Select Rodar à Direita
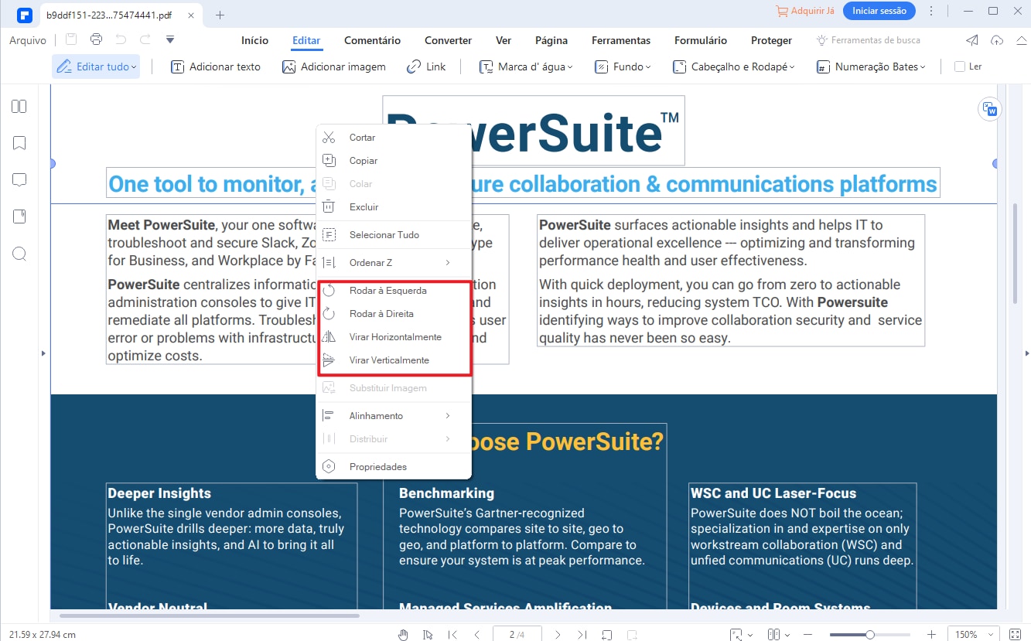The width and height of the screenshot is (1031, 641). click(394, 314)
